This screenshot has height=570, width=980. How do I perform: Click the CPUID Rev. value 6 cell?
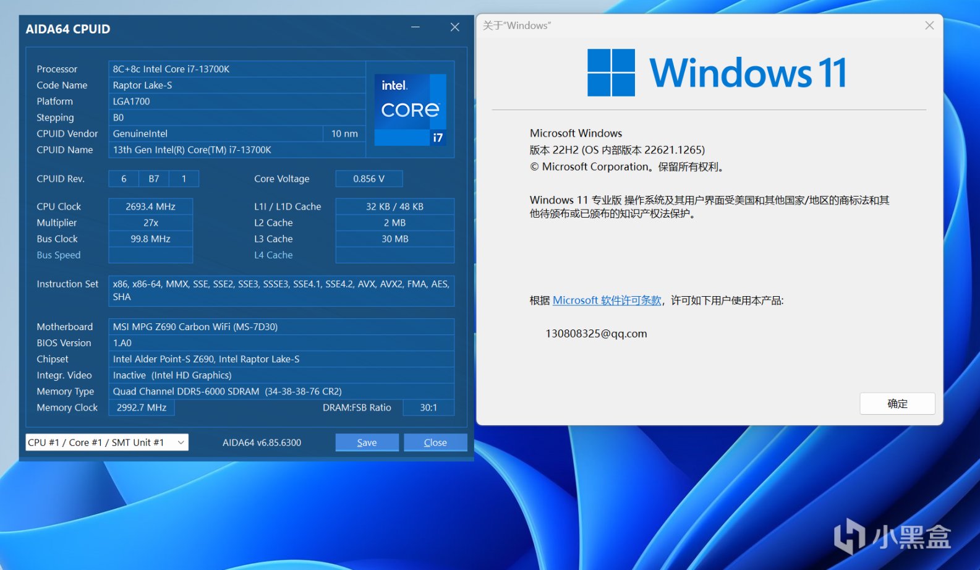point(124,179)
